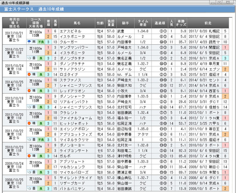This screenshot has height=193, width=236.
Task: Select horse name マイケルバローズ
Action: [x=74, y=172]
